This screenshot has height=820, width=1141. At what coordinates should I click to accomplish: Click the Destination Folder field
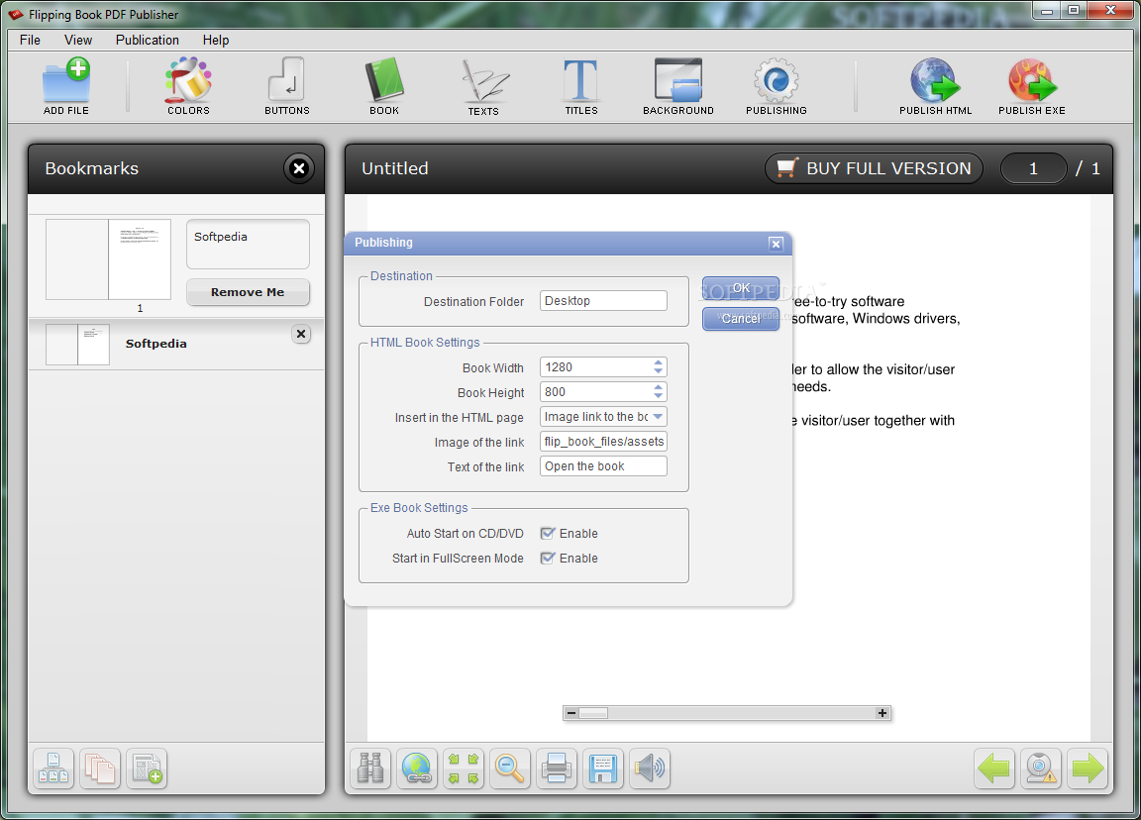[x=603, y=300]
